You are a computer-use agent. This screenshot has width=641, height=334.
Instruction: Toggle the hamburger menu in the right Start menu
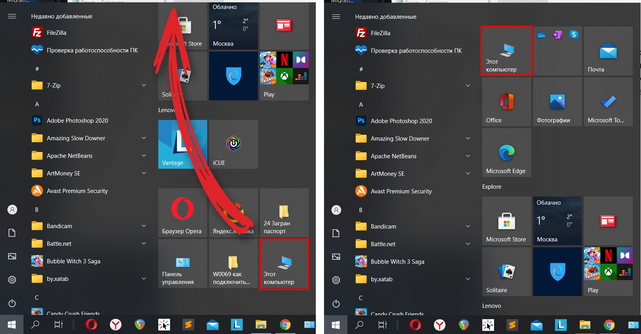(x=336, y=17)
